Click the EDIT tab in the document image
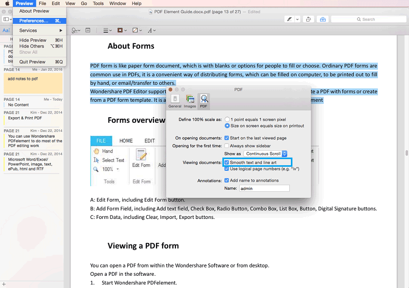 pos(150,141)
